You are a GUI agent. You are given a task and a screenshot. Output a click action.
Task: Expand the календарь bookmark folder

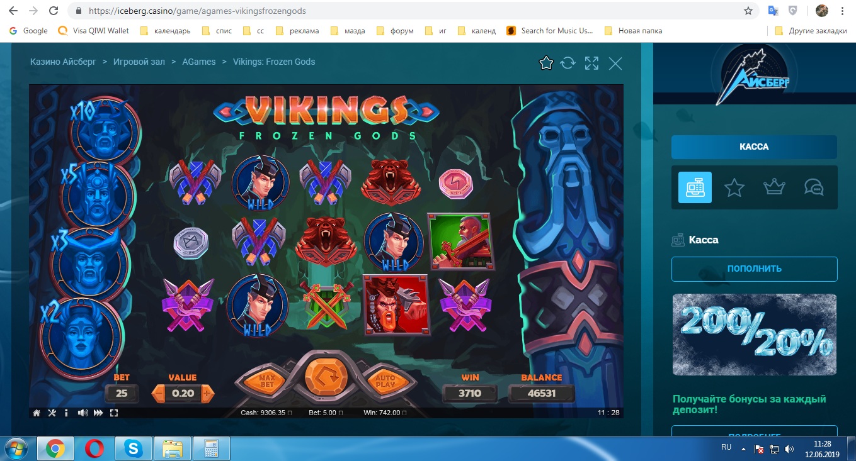tap(165, 31)
